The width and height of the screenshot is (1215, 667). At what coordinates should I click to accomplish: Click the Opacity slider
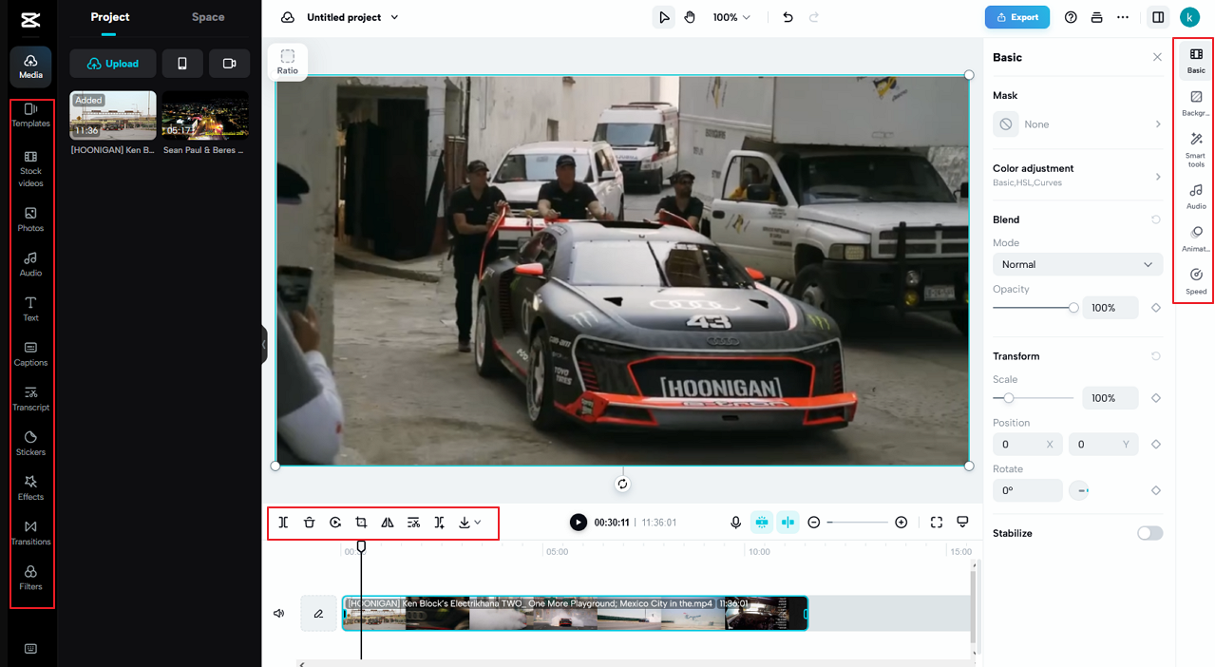click(1035, 308)
